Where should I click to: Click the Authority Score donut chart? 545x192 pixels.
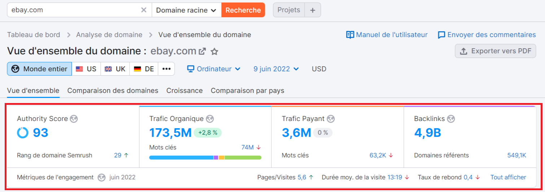tap(22, 133)
